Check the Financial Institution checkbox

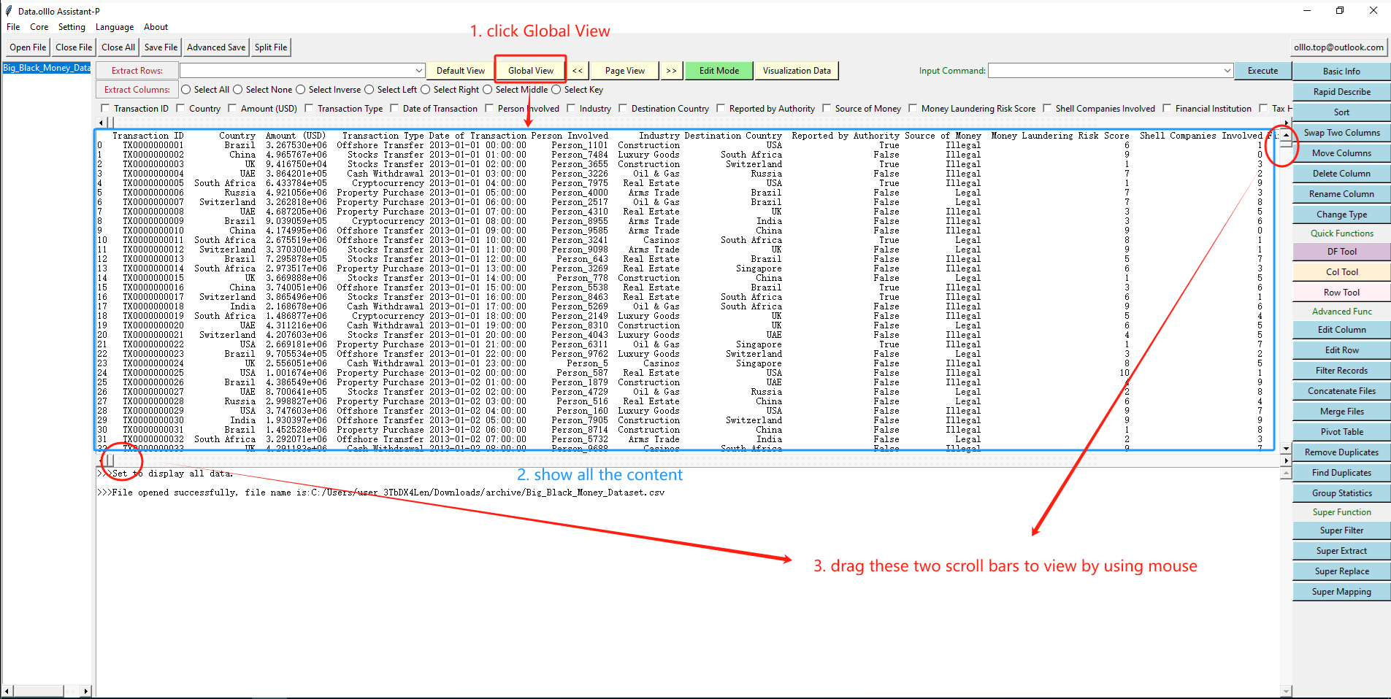1167,109
